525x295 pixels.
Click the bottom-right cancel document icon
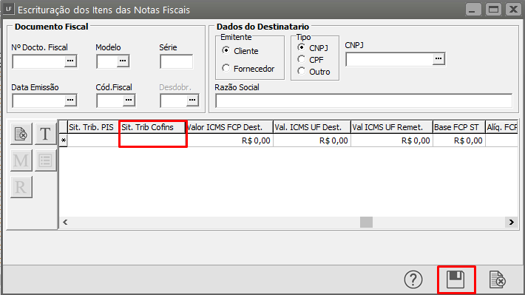497,279
